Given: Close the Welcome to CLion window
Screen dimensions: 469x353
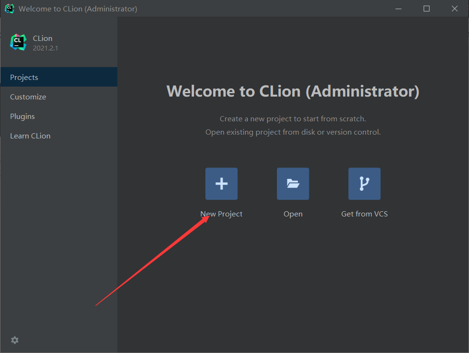Looking at the screenshot, I should pyautogui.click(x=455, y=9).
